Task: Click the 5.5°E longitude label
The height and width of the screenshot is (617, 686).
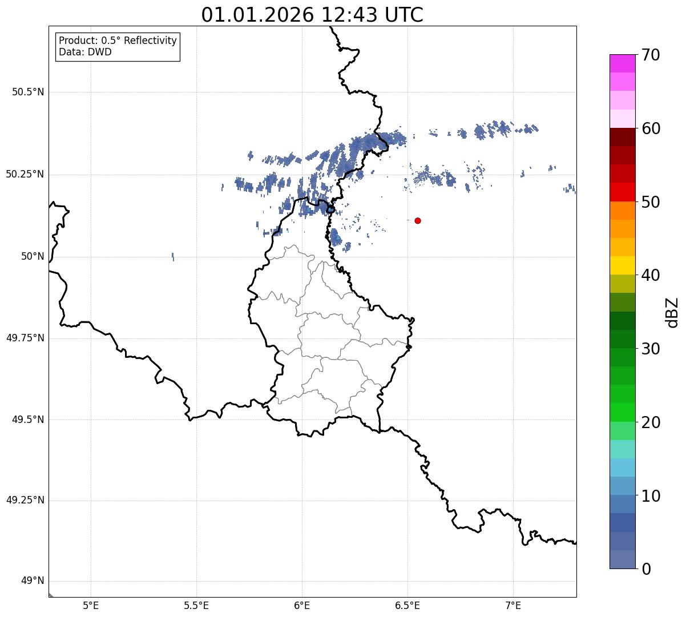Action: tap(196, 606)
